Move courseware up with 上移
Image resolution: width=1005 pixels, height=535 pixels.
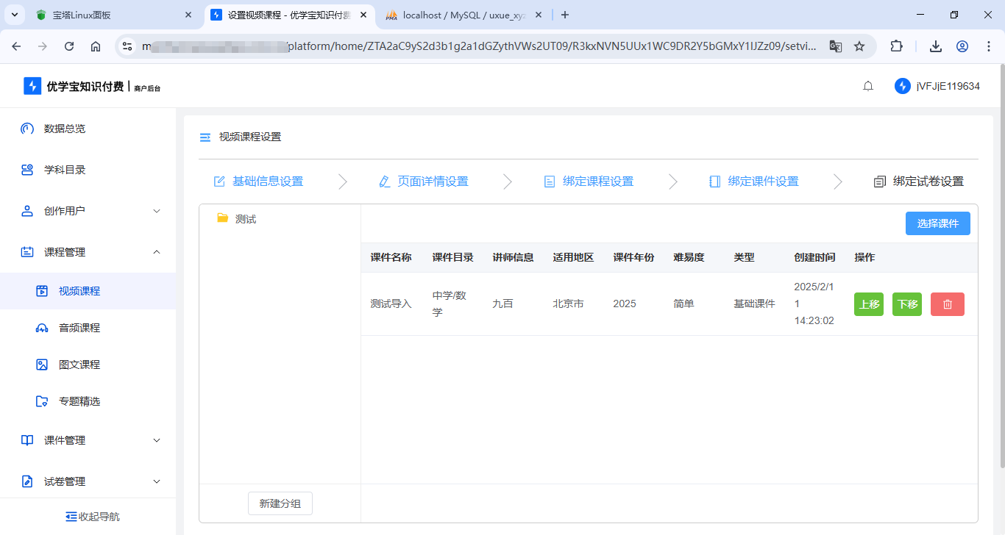pyautogui.click(x=869, y=304)
